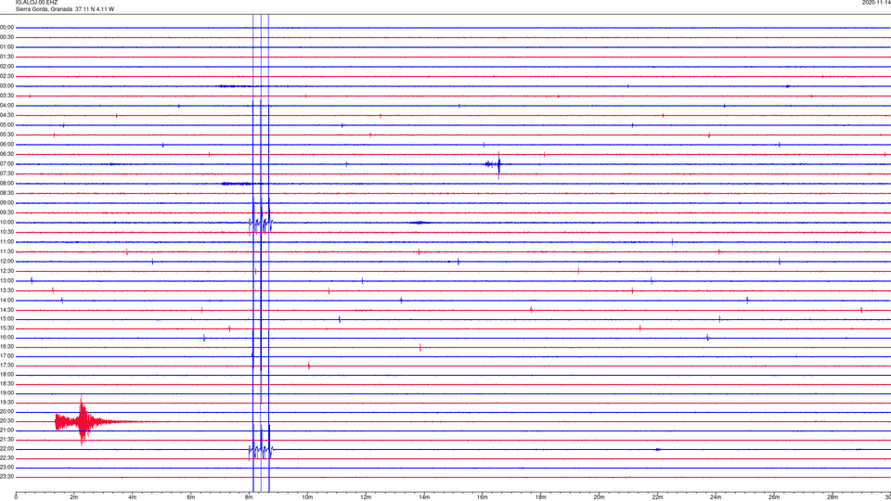Select the 12:00 trace time label
891x501 pixels.
point(7,262)
